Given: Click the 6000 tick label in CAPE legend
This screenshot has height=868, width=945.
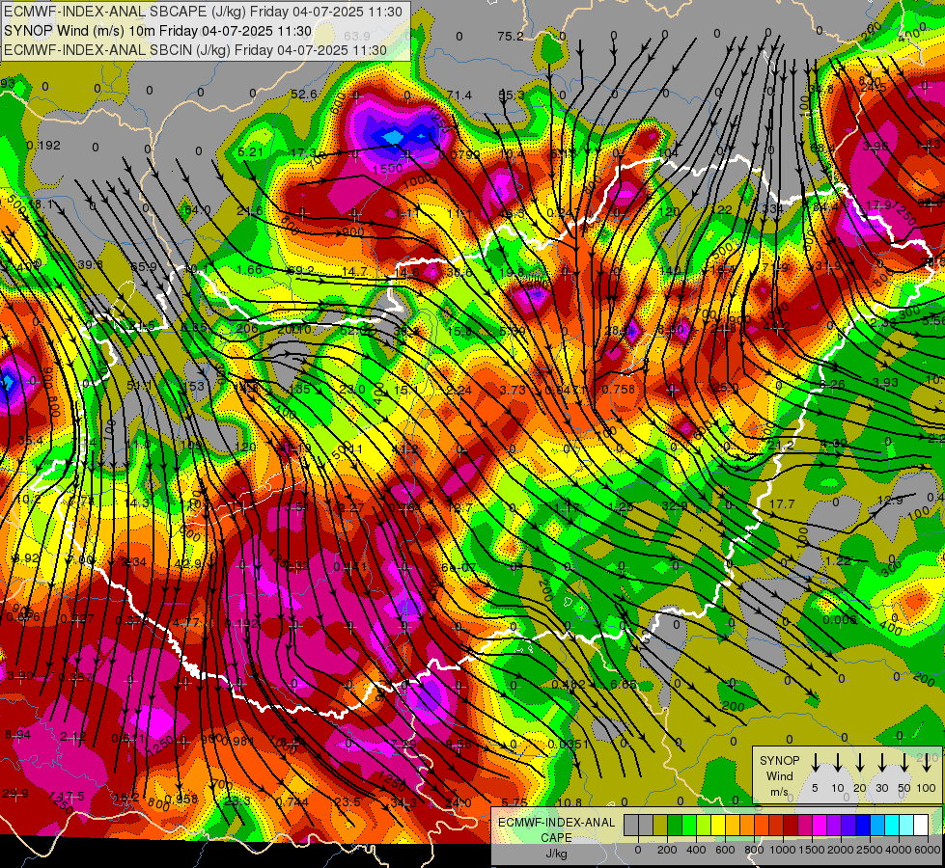Looking at the screenshot, I should [928, 850].
